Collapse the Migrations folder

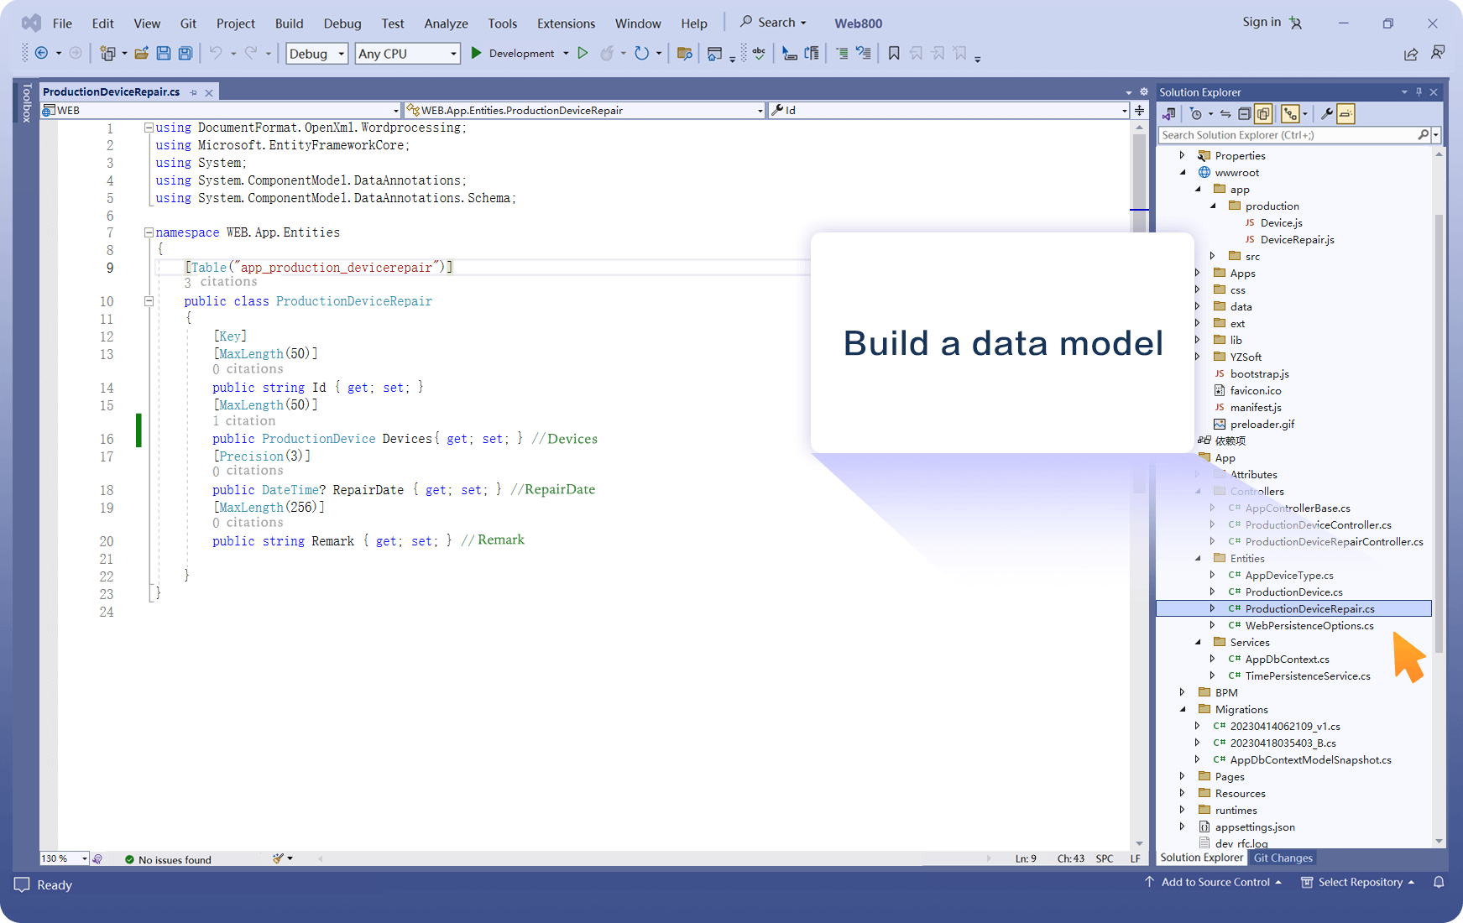(x=1182, y=709)
